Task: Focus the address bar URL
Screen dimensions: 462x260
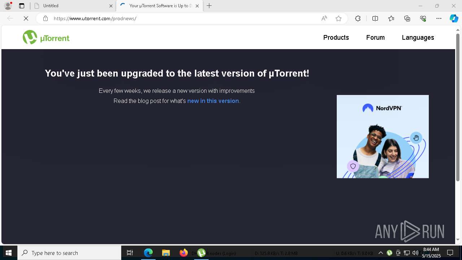Action: (x=184, y=18)
